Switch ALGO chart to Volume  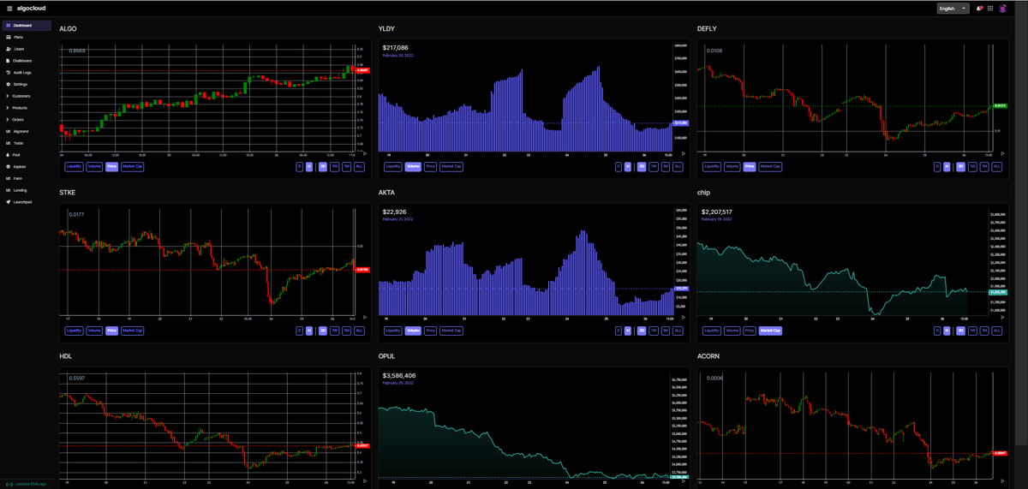(x=94, y=167)
